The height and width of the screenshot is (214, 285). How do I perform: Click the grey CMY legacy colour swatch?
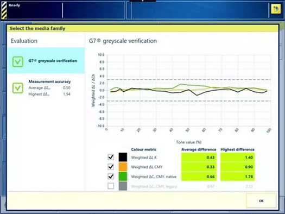pos(123,186)
